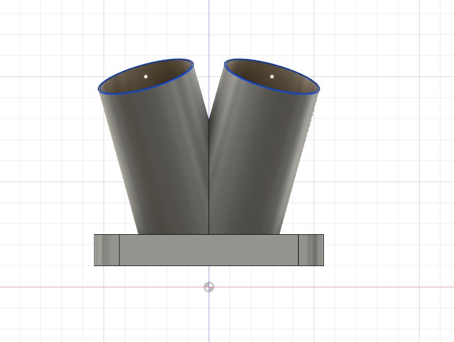This screenshot has height=342, width=454.
Task: Select the rounded left end of base plate
Action: pyautogui.click(x=107, y=250)
